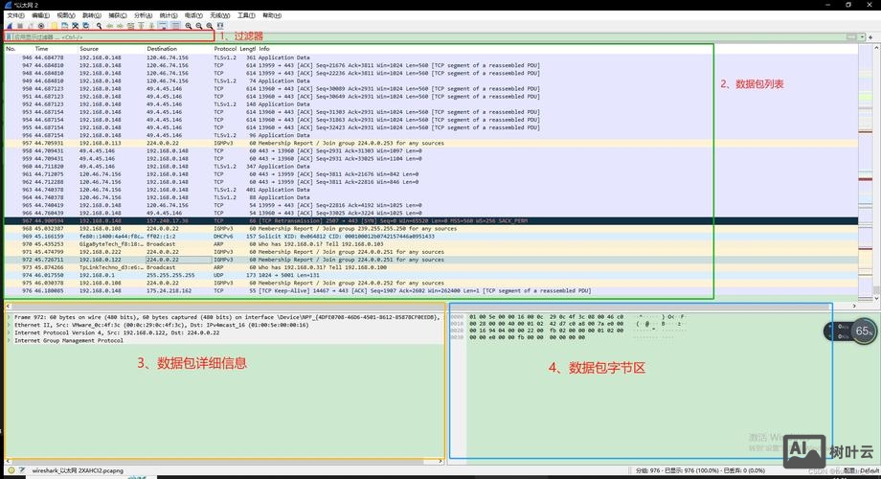Select packet 970 ARP Who has 192.168.0.1 row

[x=431, y=244]
